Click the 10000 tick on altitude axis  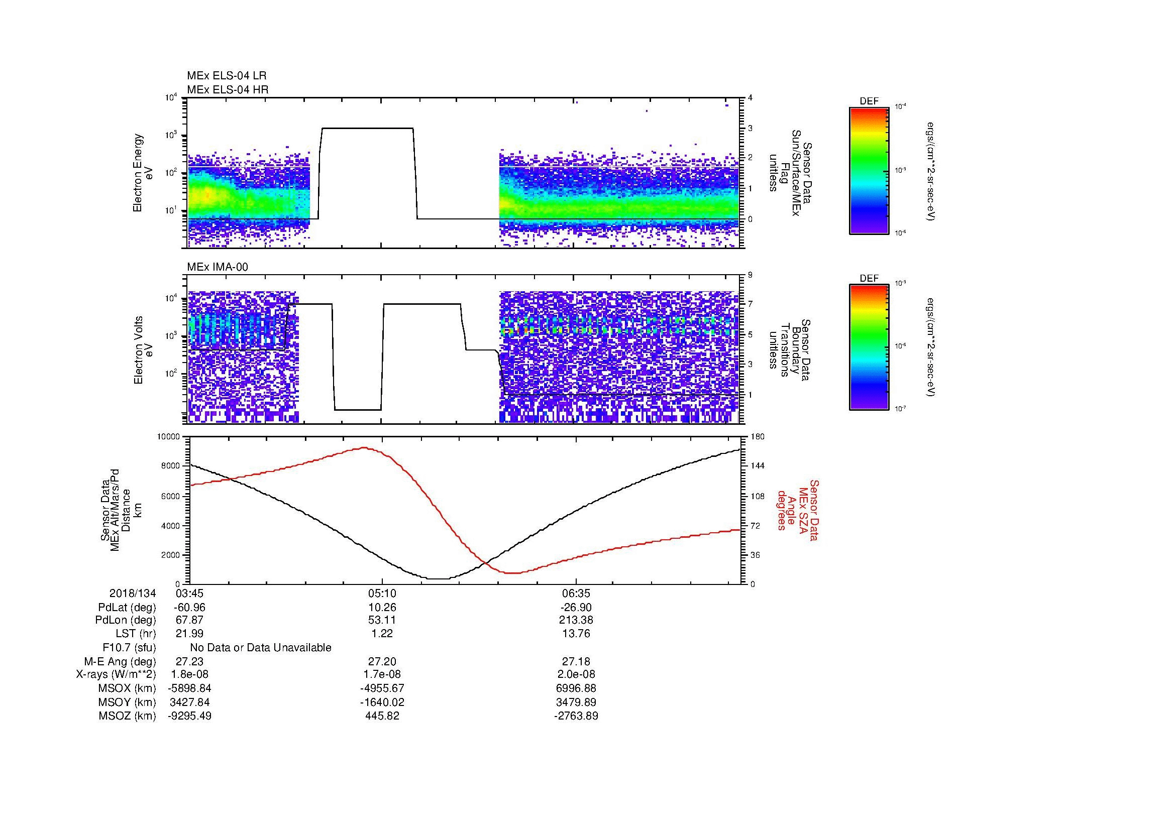coord(168,437)
